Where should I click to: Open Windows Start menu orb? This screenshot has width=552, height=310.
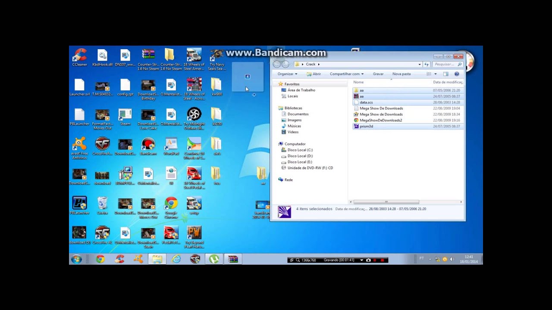point(76,259)
